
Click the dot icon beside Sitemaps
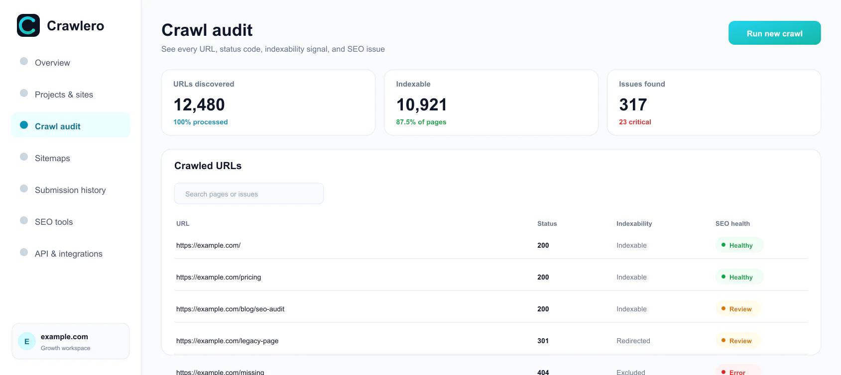point(24,157)
